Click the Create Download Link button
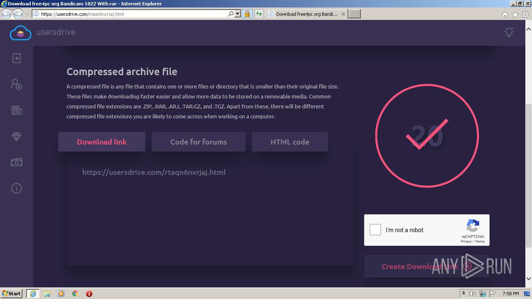Viewport: 532px width, 299px height. (x=427, y=266)
